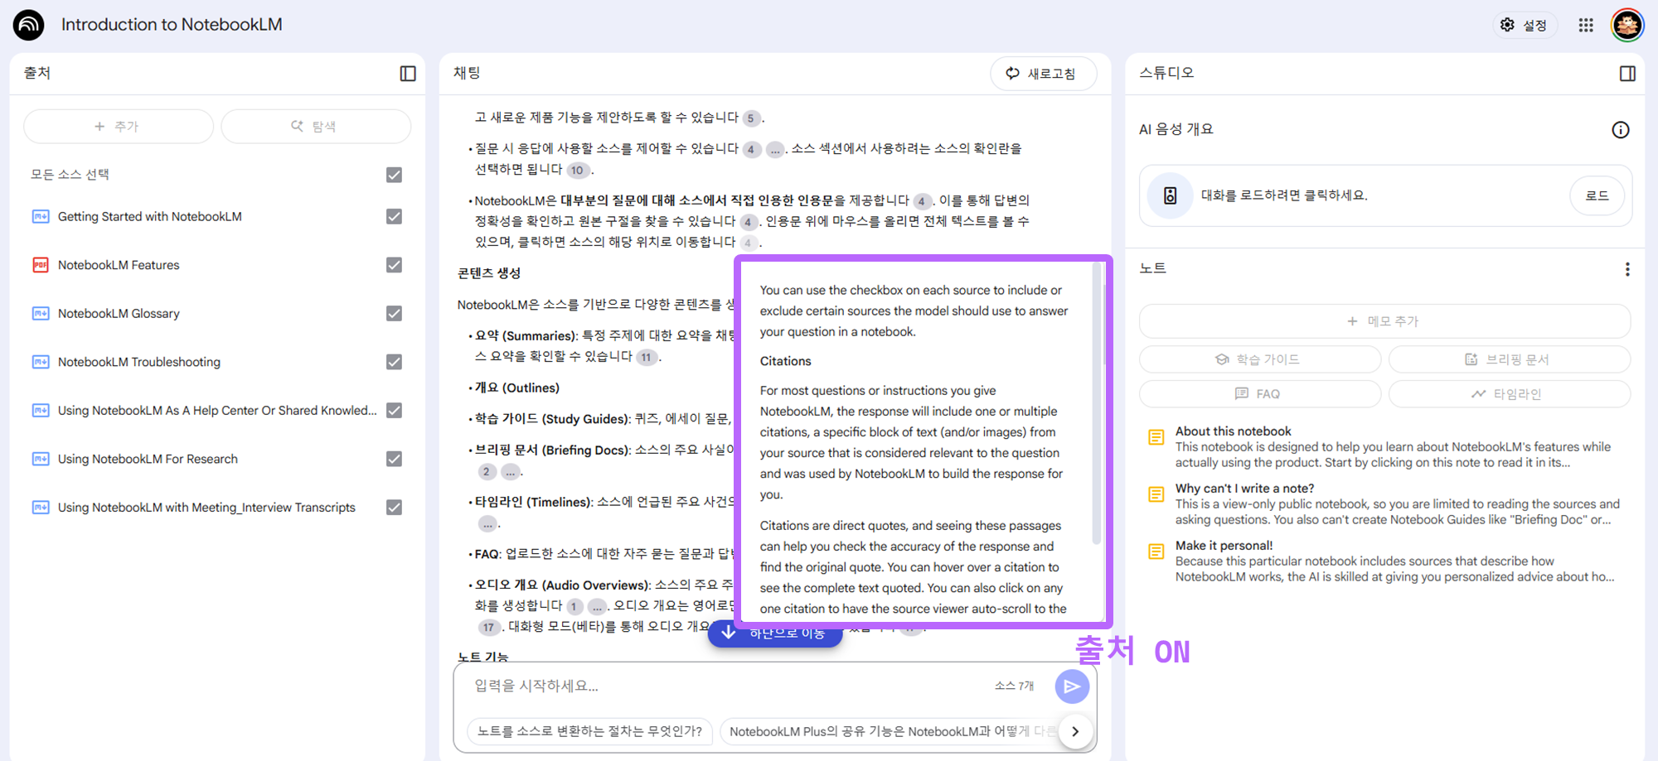
Task: Open notes section three-dot menu
Action: tap(1627, 269)
